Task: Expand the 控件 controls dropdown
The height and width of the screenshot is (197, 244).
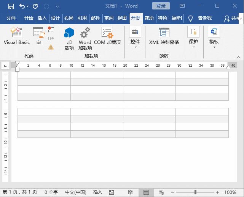Action: (135, 37)
